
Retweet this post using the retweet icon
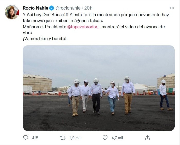63,138
